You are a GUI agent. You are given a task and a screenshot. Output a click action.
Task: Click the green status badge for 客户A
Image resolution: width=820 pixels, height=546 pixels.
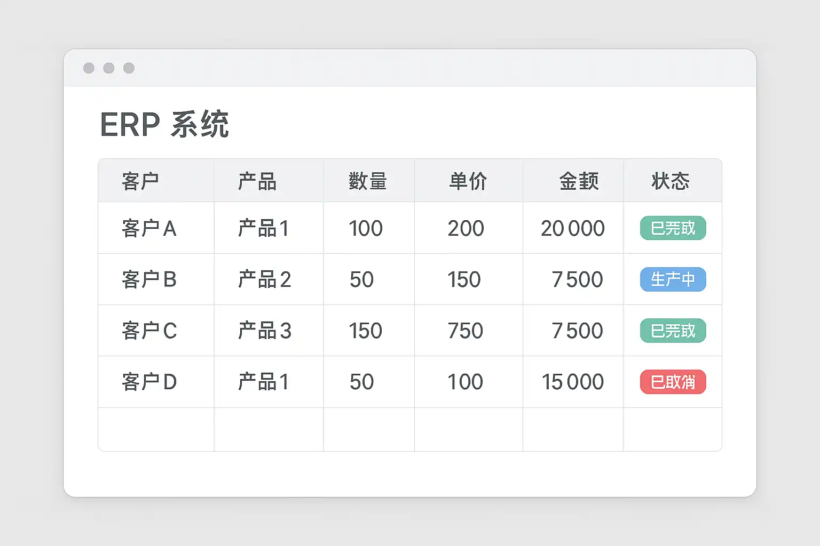(673, 228)
